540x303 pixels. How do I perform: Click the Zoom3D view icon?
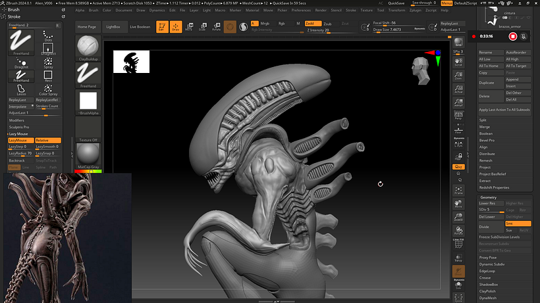tap(458, 217)
